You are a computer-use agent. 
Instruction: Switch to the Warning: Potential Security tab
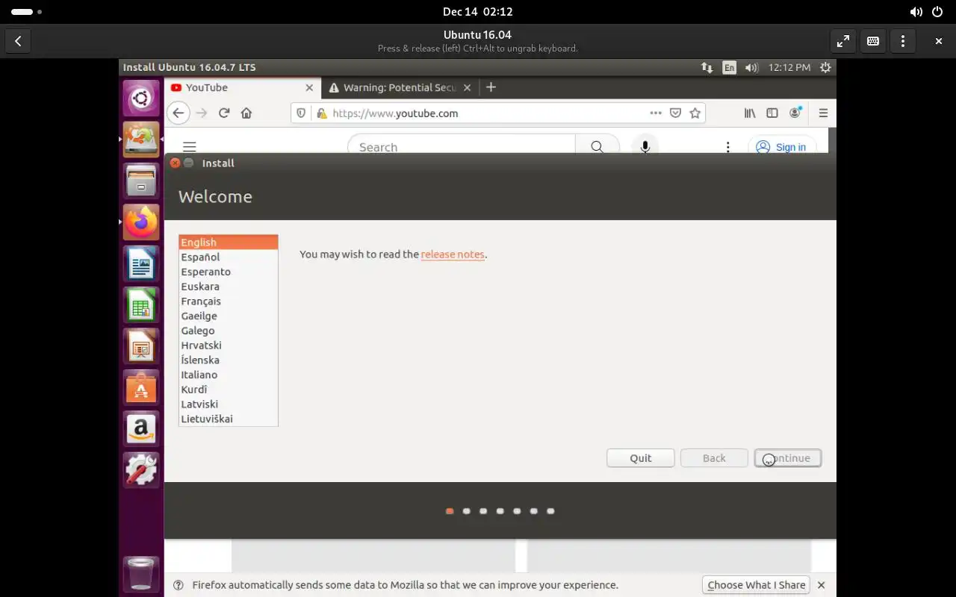400,87
